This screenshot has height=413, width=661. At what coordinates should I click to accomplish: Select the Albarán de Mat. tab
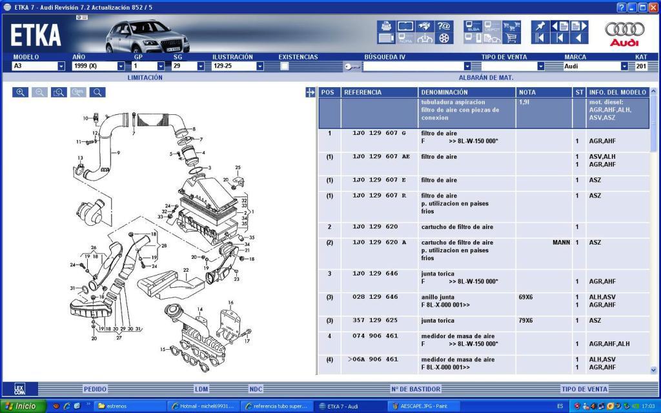[486, 77]
